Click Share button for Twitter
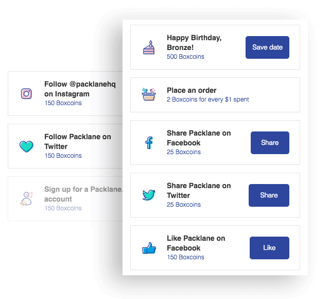This screenshot has width=330, height=299. pyautogui.click(x=269, y=195)
